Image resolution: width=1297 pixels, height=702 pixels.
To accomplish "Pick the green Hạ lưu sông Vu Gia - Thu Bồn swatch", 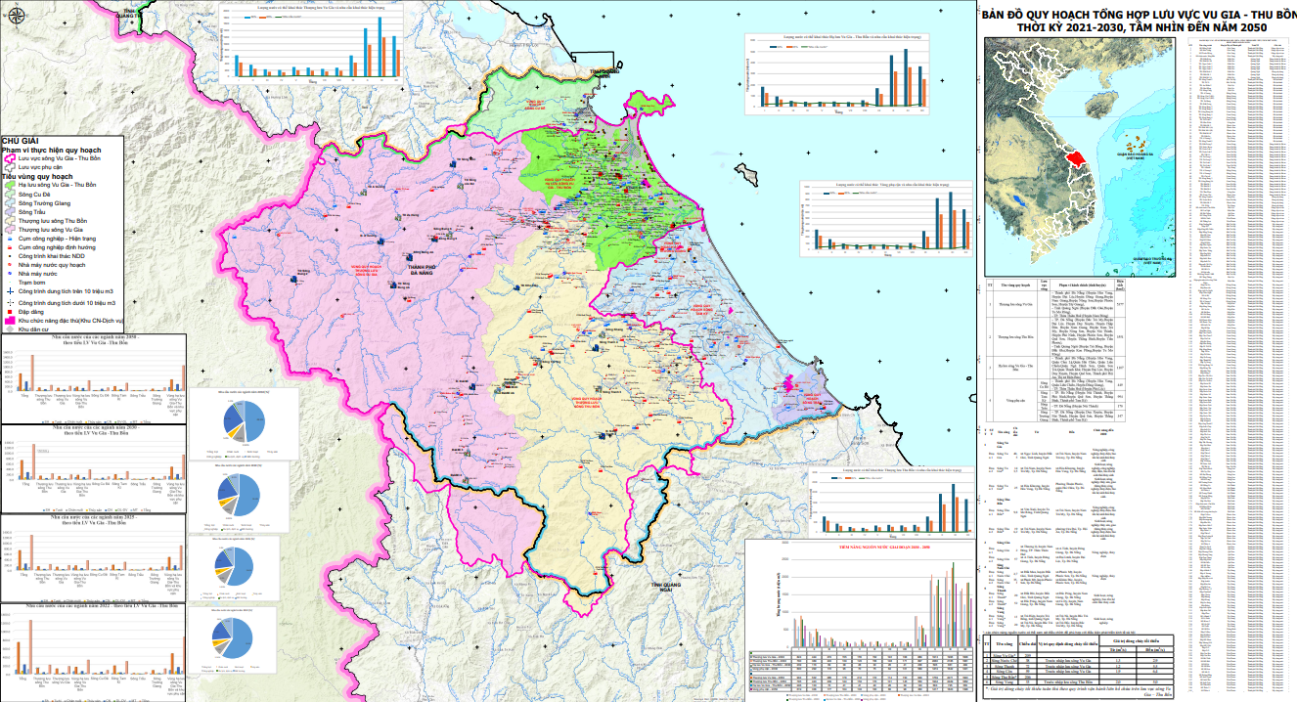I will (10, 185).
